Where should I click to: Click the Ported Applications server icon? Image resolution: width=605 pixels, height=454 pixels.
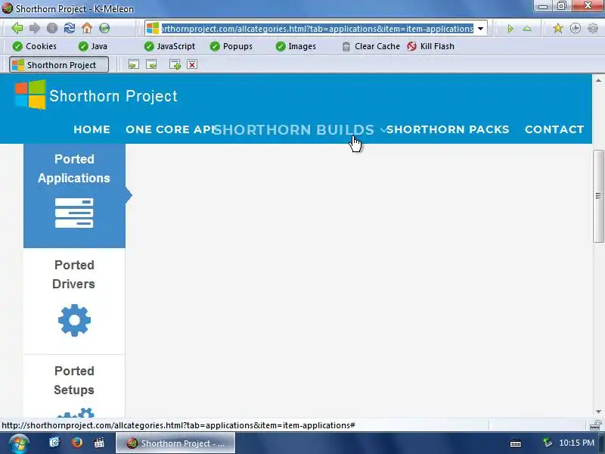click(74, 213)
